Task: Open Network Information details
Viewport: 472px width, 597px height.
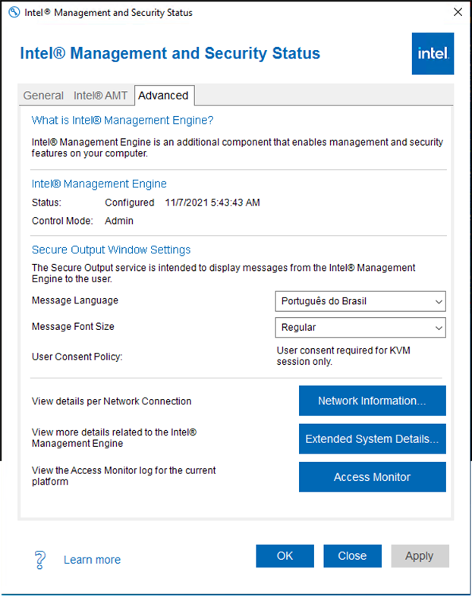Action: click(x=372, y=401)
